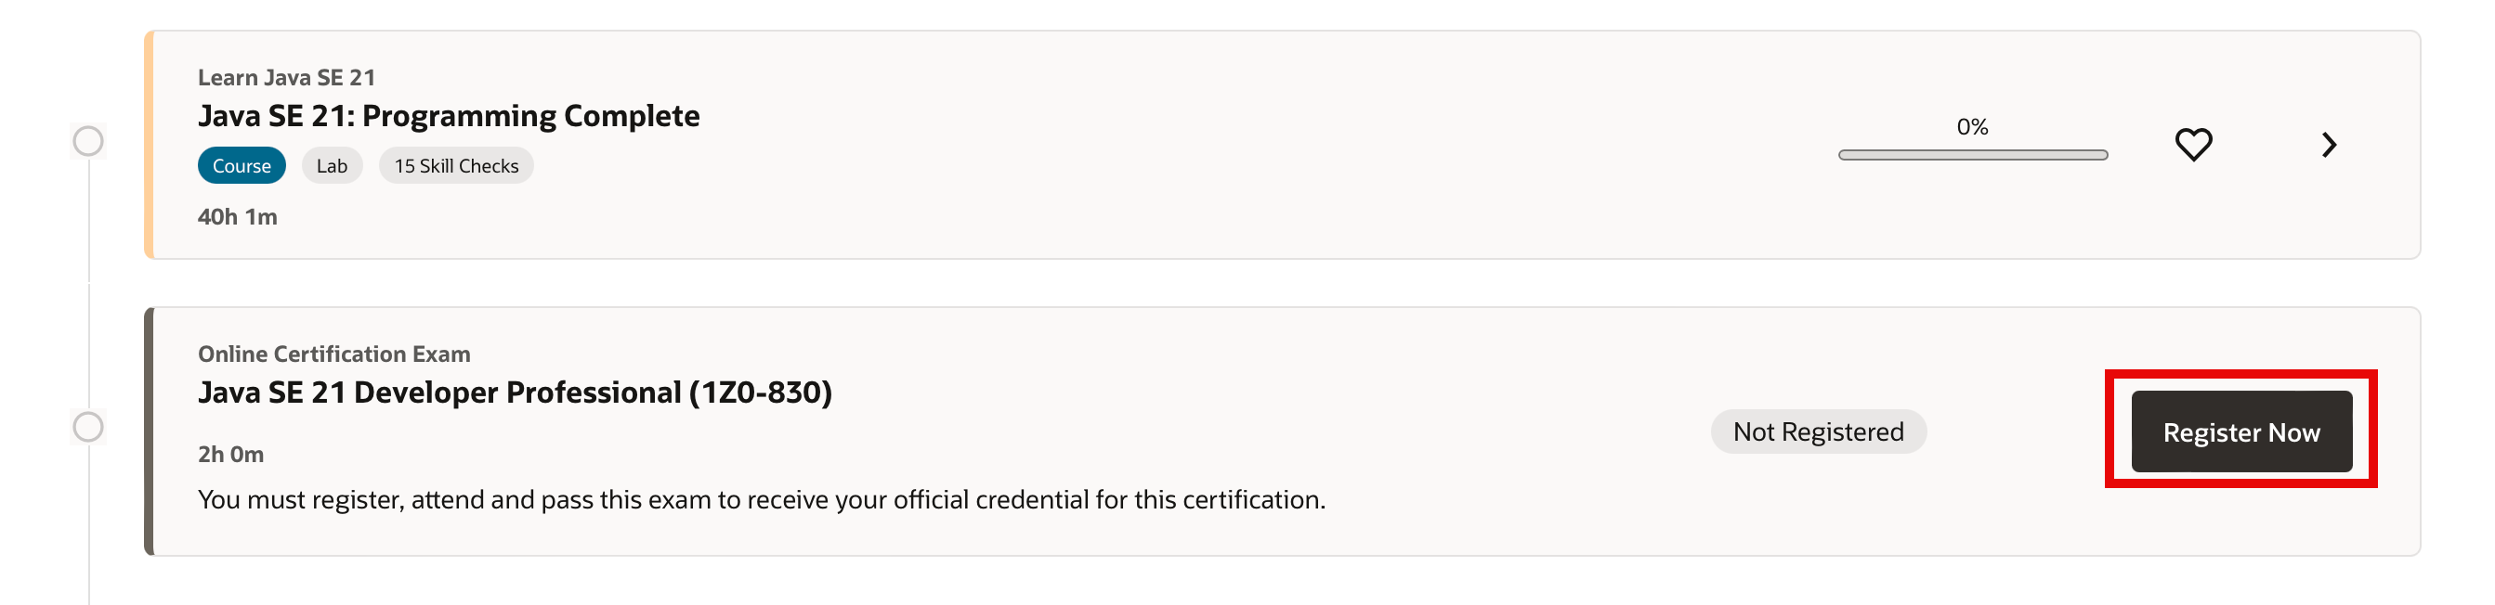Favorite the Java SE 21 course with heart icon
Screen dimensions: 2495x605
pyautogui.click(x=2193, y=145)
